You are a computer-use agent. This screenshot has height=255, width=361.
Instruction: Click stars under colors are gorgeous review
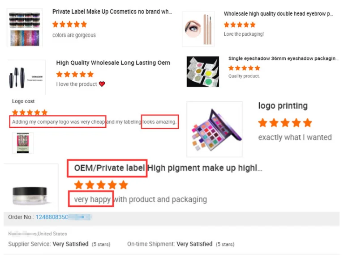(69, 24)
